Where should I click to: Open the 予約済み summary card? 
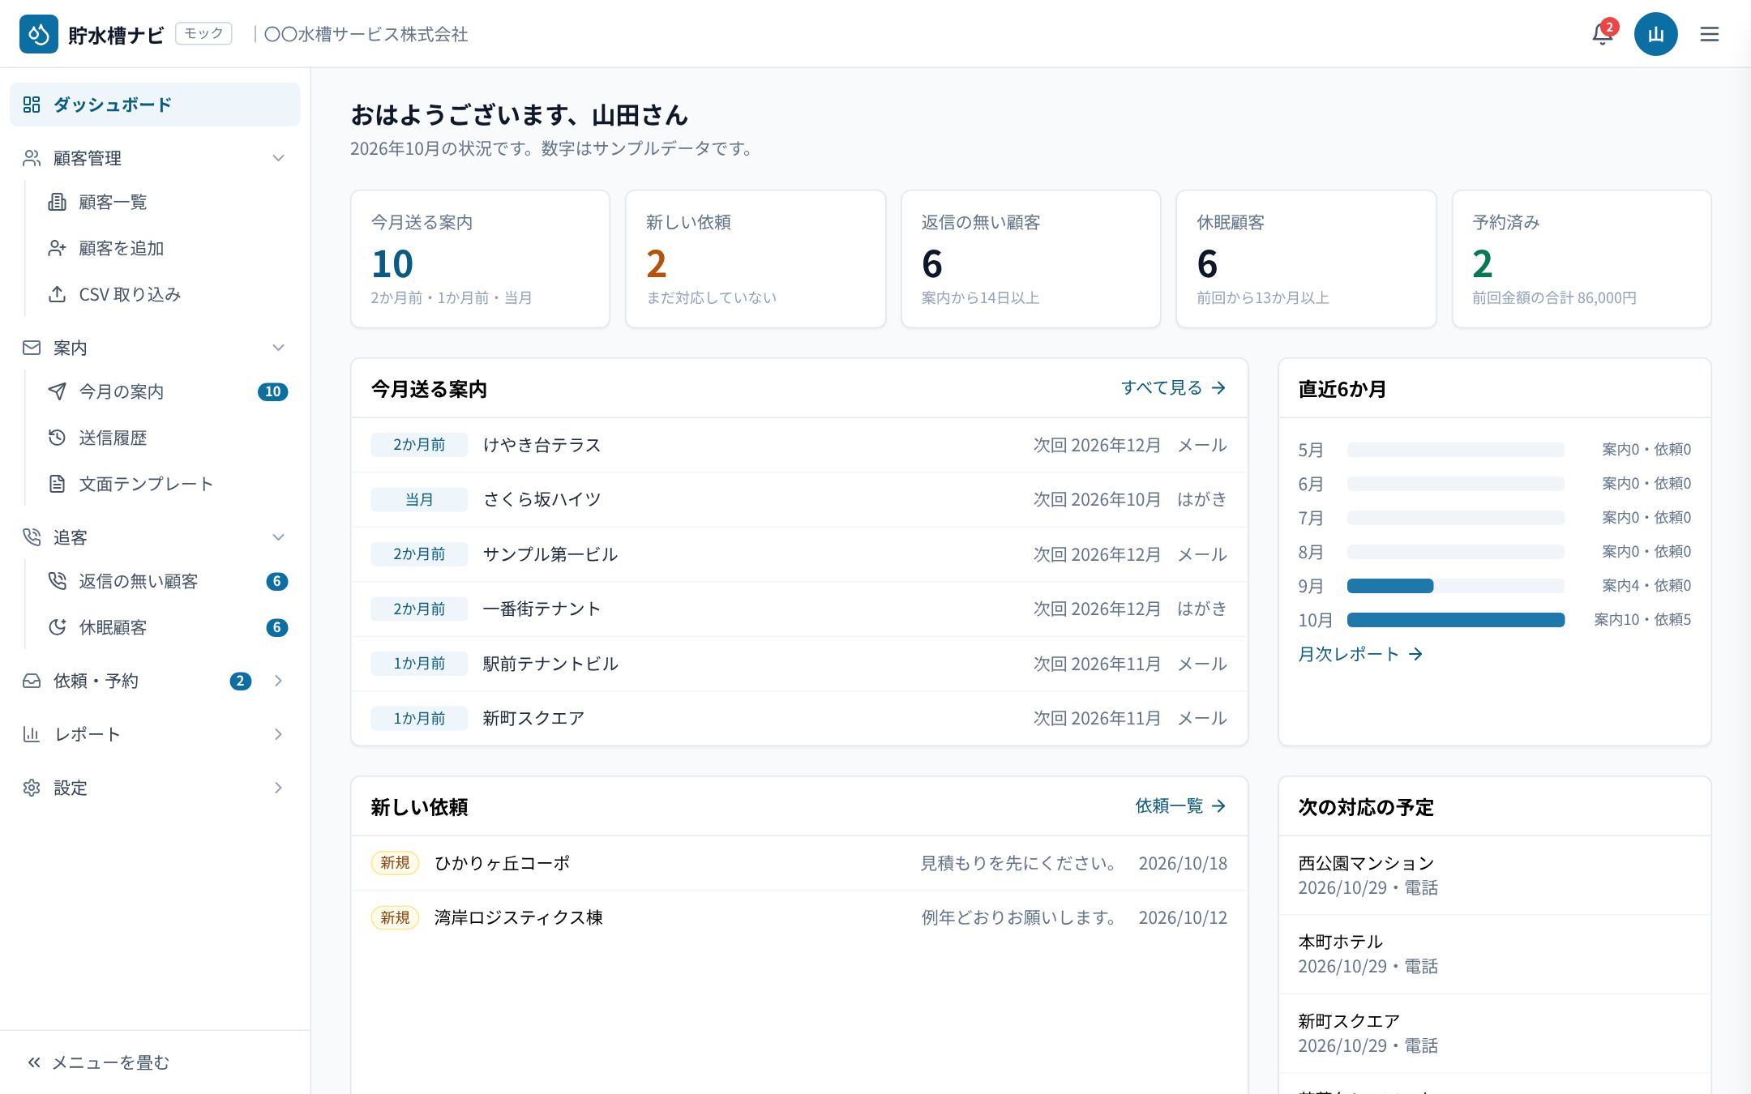click(1582, 259)
